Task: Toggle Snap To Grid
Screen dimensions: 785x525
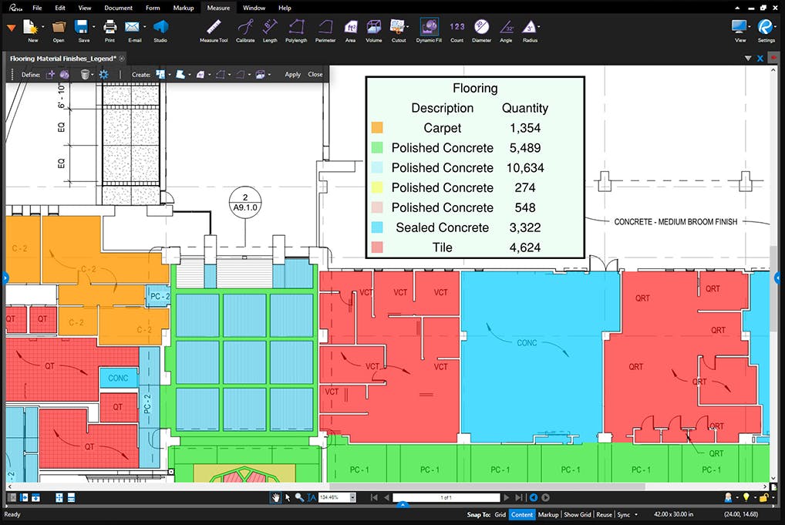Action: (x=500, y=514)
